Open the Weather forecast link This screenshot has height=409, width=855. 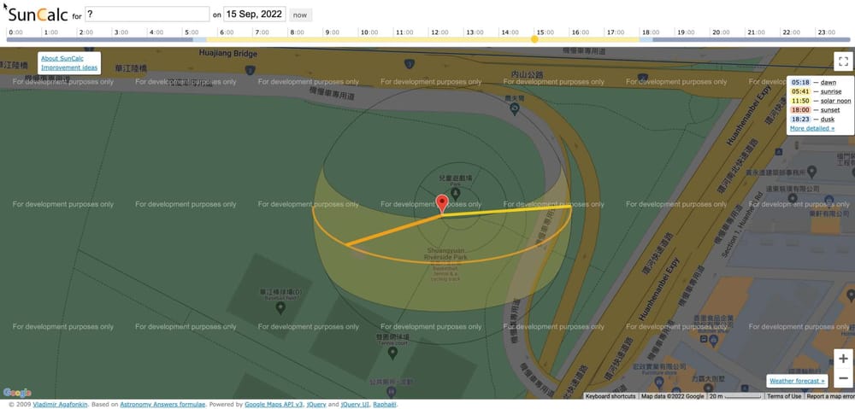pos(797,381)
